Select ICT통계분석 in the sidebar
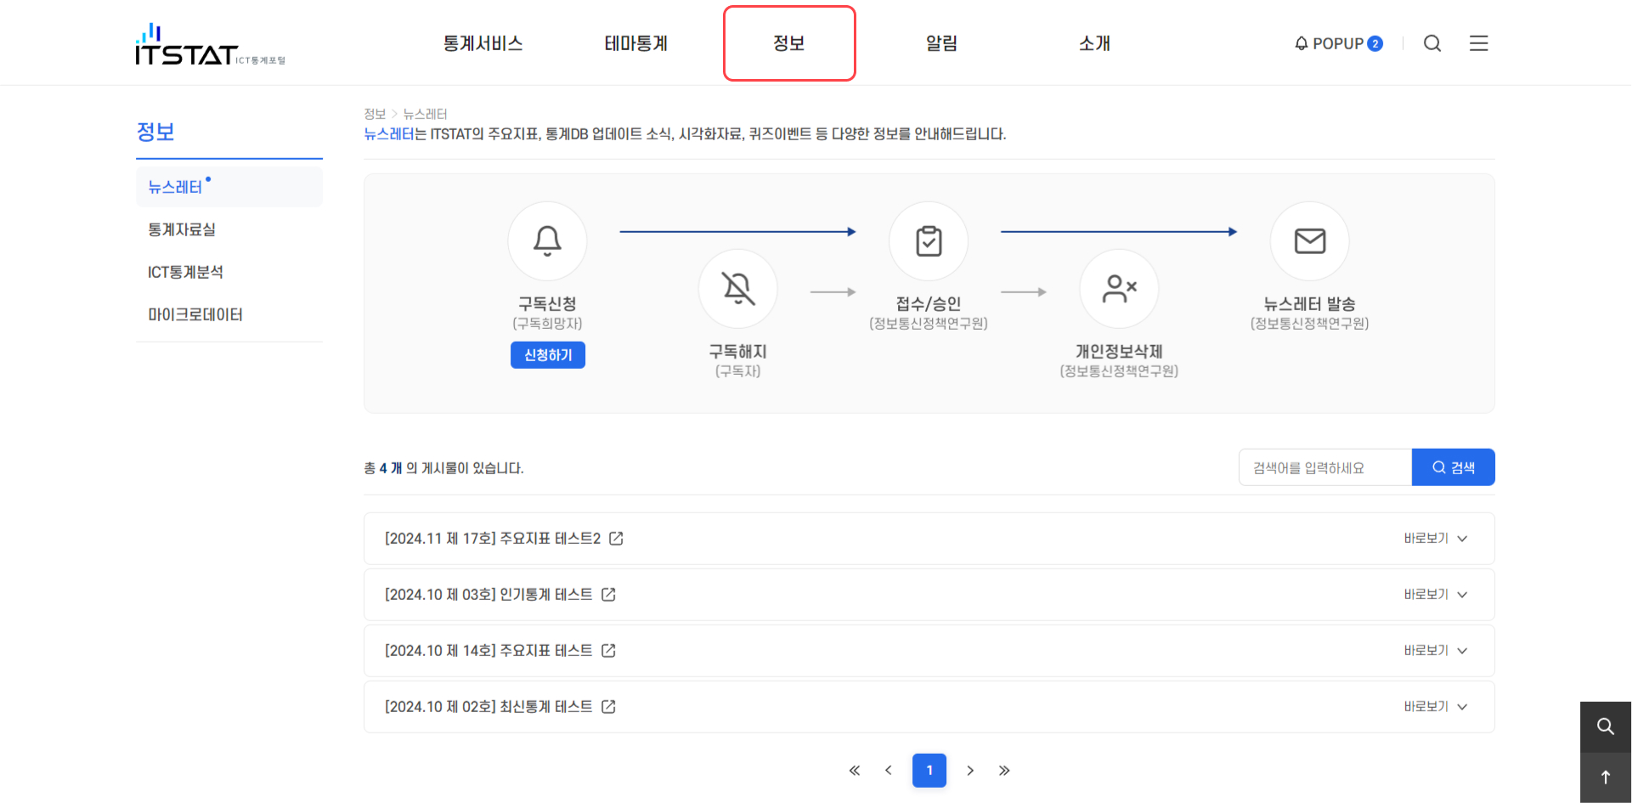The height and width of the screenshot is (803, 1632). coord(185,272)
